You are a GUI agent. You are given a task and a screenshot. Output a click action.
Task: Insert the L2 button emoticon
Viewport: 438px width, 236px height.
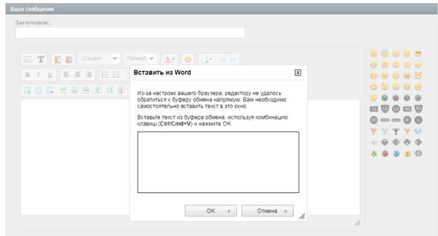(x=385, y=109)
